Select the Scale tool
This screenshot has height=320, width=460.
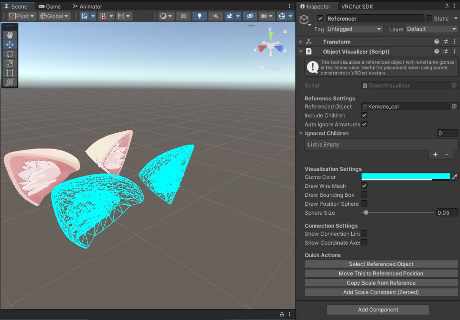[x=9, y=63]
